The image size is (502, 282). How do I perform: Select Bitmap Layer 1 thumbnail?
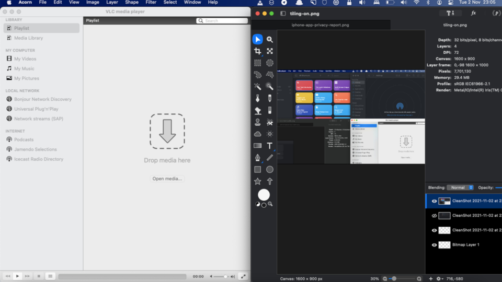click(444, 245)
